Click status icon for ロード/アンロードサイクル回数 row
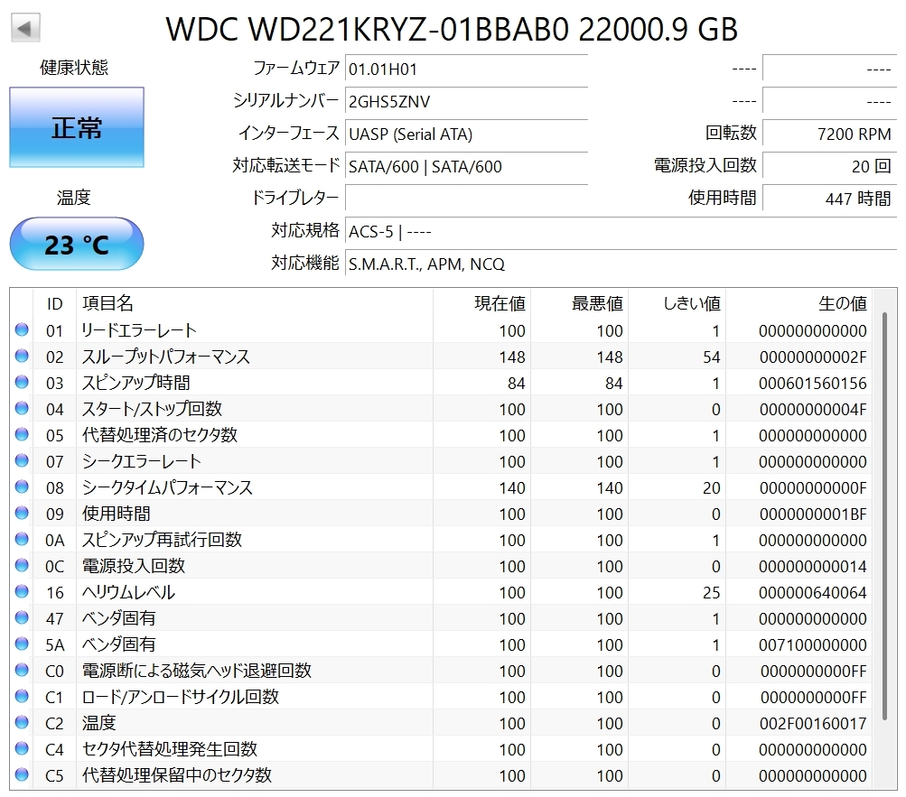The width and height of the screenshot is (906, 797). click(x=22, y=696)
